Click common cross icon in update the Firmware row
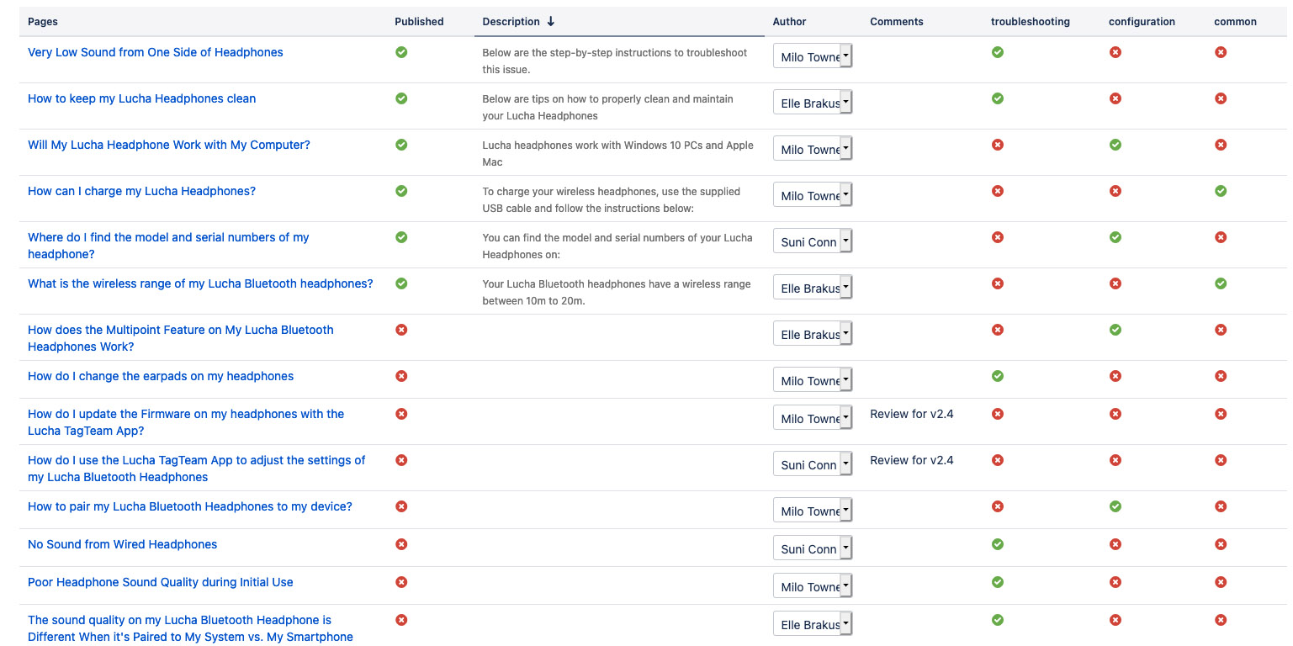This screenshot has width=1293, height=646. [x=1221, y=414]
